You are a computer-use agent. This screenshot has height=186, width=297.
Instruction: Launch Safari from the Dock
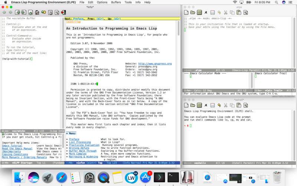(x=61, y=178)
